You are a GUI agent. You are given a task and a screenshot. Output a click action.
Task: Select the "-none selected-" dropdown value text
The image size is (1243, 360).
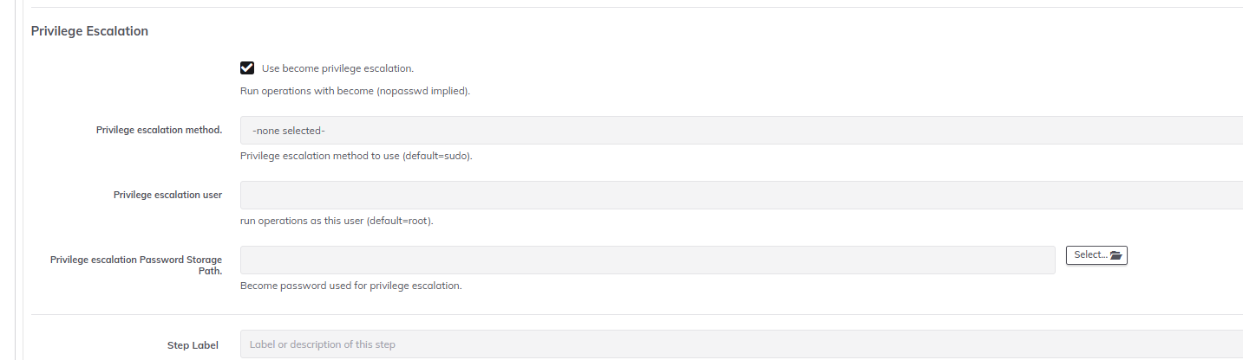click(289, 131)
